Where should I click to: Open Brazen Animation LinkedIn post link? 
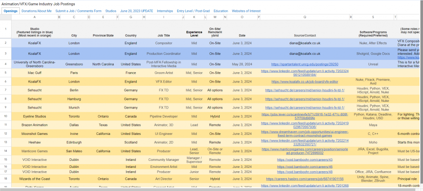[x=304, y=125]
